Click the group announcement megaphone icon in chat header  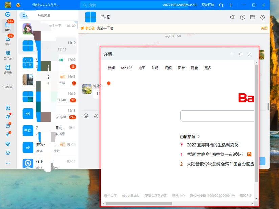pos(232,17)
